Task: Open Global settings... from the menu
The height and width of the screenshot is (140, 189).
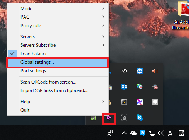Action: [57, 63]
